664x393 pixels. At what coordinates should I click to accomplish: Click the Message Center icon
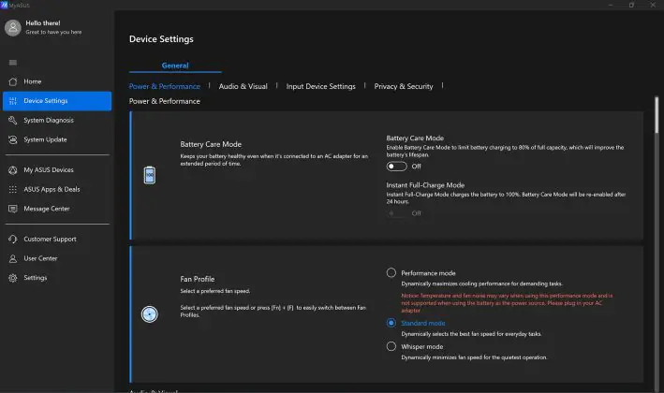pyautogui.click(x=13, y=209)
